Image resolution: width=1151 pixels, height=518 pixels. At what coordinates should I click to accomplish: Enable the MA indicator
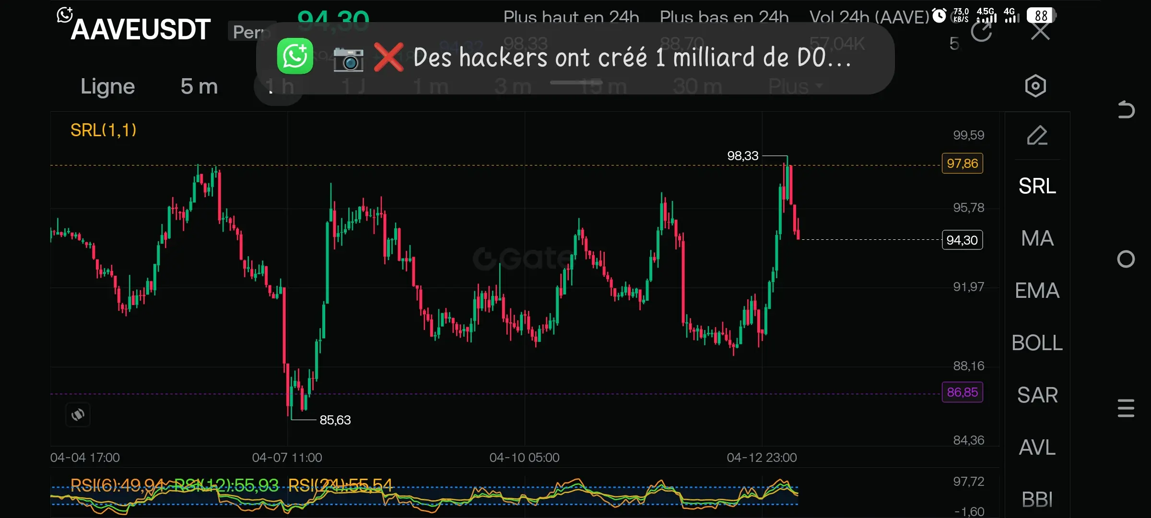pos(1037,238)
